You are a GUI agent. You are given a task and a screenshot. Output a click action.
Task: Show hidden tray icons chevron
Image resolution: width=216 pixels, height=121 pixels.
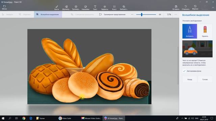point(182,118)
